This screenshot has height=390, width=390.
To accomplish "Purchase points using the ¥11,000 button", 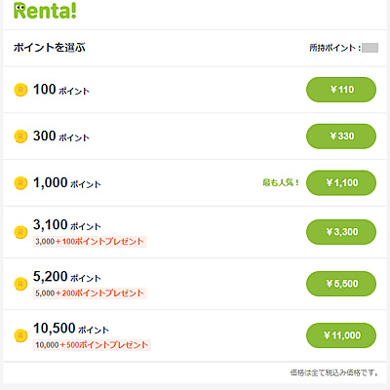I will coord(341,335).
